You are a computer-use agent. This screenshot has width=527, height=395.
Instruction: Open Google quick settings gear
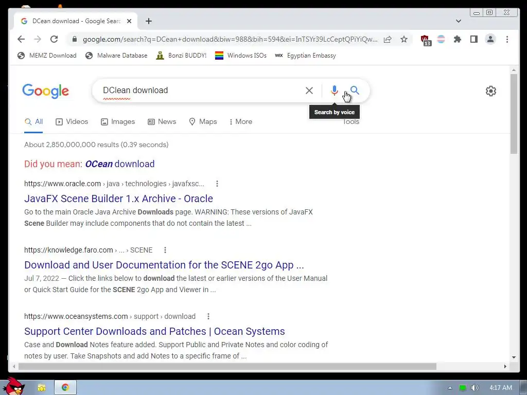pos(490,91)
